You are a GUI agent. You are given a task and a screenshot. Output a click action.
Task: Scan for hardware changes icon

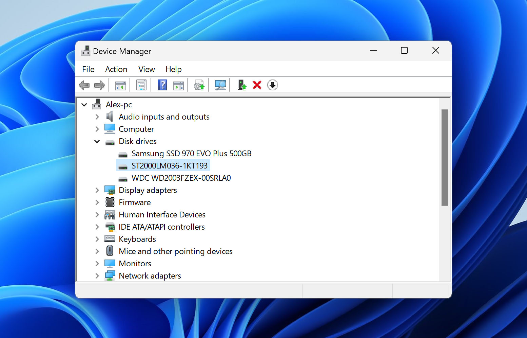220,85
